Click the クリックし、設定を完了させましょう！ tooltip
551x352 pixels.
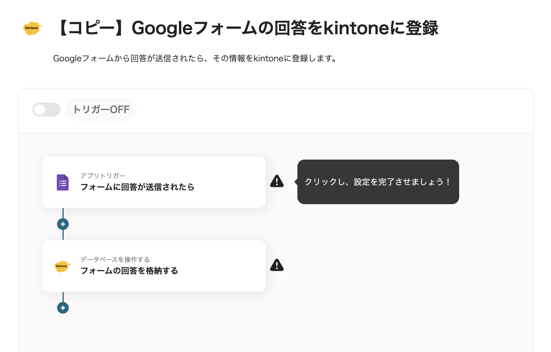378,182
